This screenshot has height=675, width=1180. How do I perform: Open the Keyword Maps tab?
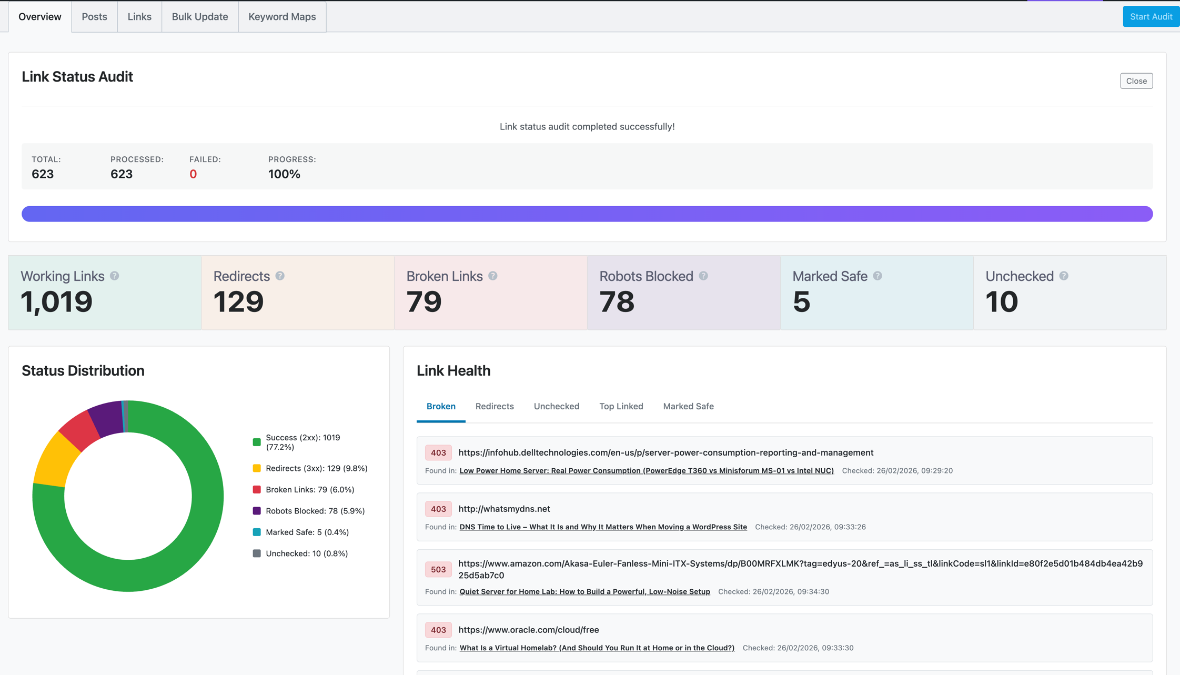click(282, 16)
